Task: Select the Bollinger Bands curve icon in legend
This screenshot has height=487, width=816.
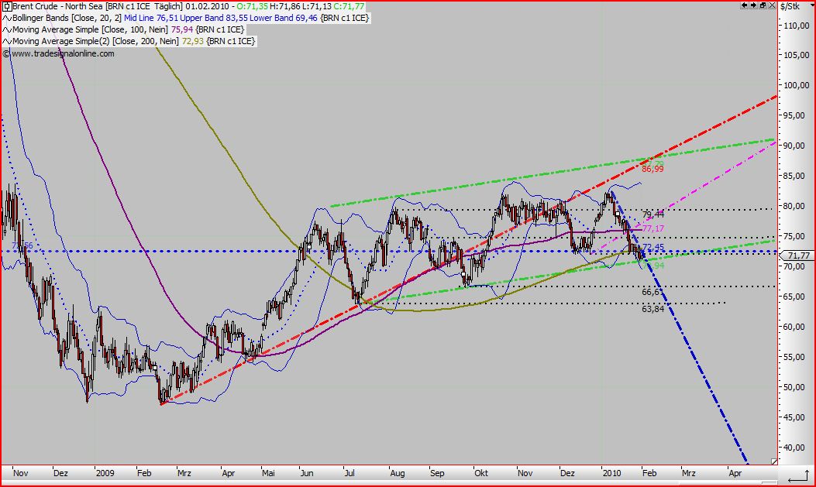Action: coord(6,17)
